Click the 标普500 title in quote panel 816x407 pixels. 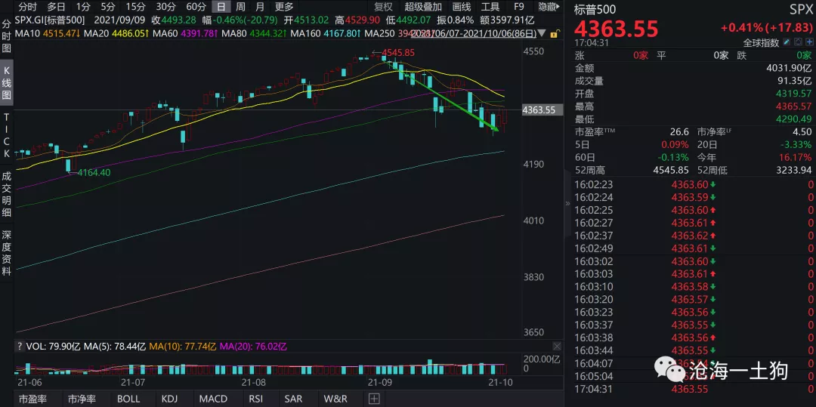pos(594,9)
